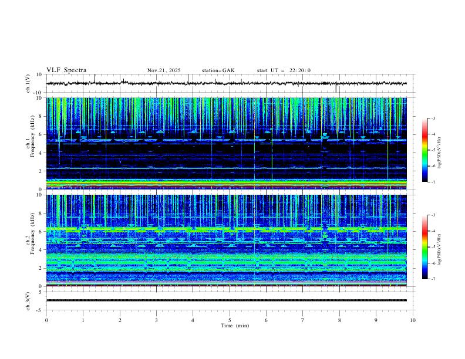Image resolution: width=465 pixels, height=359 pixels.
Task: Click the "start UT = 22:20:0" text
Action: click(284, 70)
